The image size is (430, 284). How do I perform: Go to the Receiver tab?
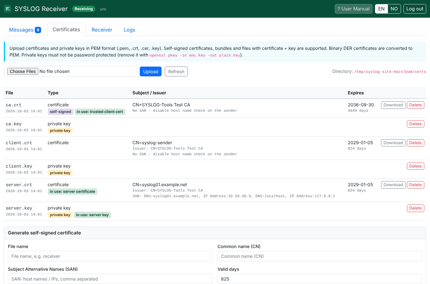[102, 30]
